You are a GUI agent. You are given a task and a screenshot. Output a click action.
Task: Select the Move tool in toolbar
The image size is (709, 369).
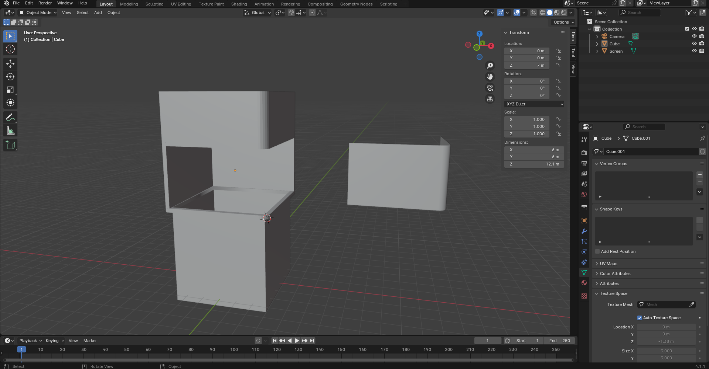click(10, 64)
